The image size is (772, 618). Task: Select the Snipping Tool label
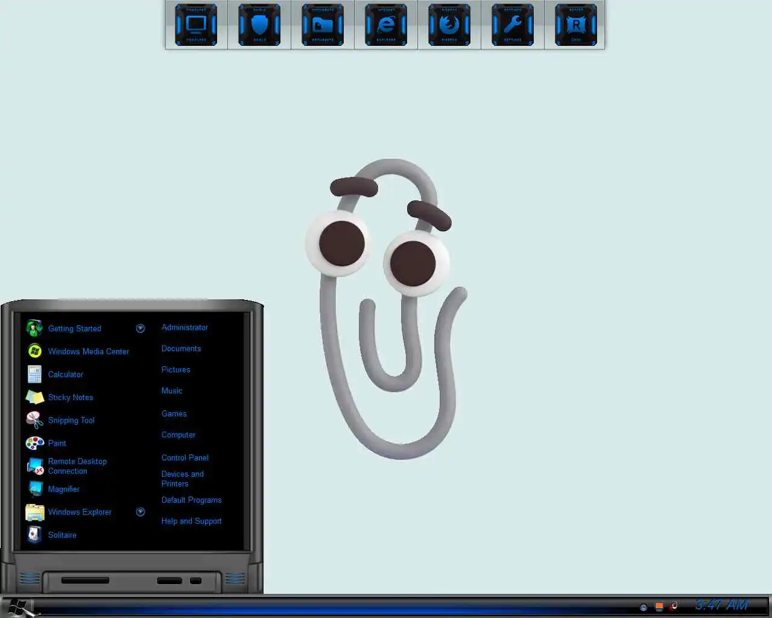click(x=71, y=420)
